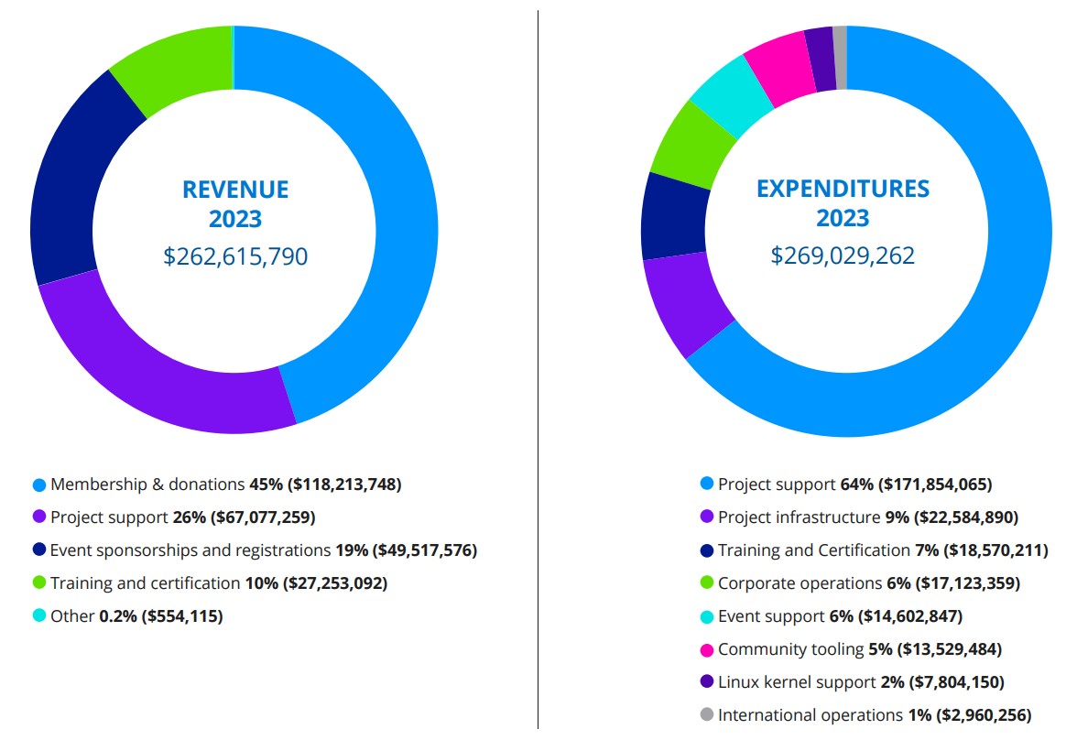Click the Project infrastructure 9% legend entry
The height and width of the screenshot is (740, 1077).
click(859, 517)
